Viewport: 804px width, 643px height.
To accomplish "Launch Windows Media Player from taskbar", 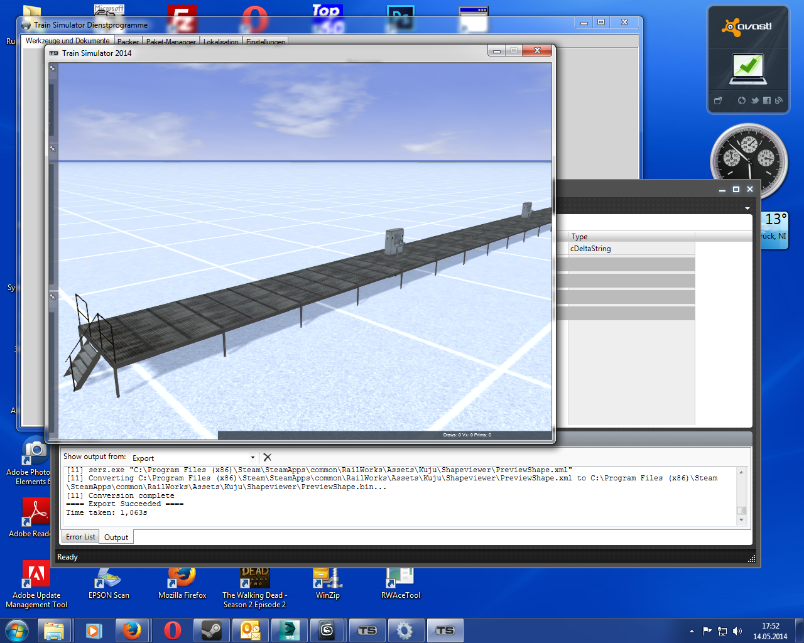I will tap(94, 630).
